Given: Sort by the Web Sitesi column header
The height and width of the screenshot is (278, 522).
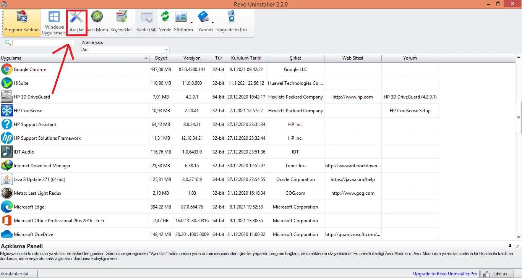Looking at the screenshot, I should pos(353,58).
